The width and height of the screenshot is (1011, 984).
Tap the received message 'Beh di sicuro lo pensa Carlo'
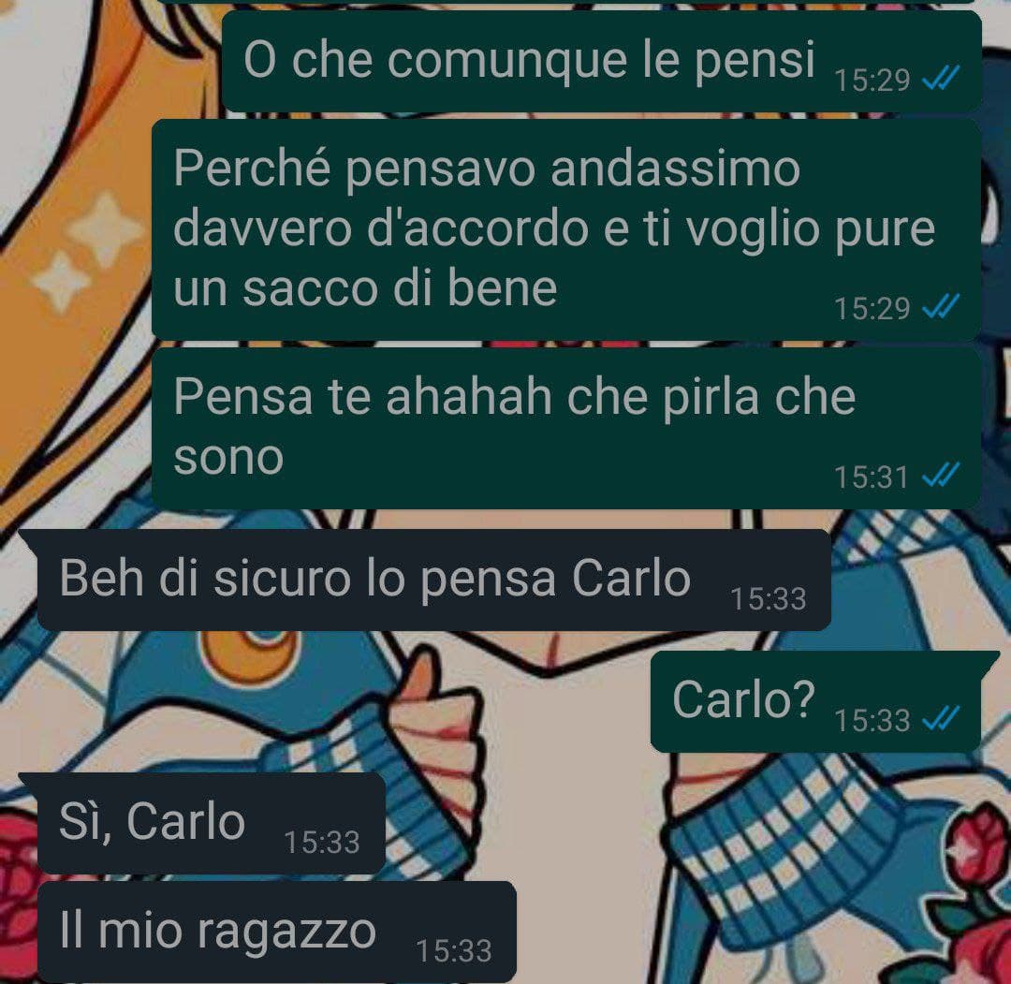point(433,580)
